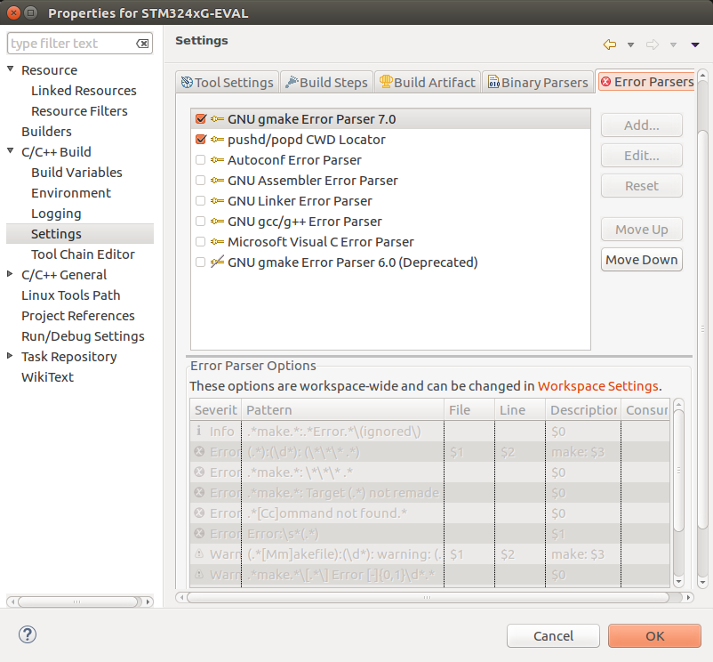Click the Tool Settings tab icon
The height and width of the screenshot is (662, 713).
pyautogui.click(x=187, y=83)
